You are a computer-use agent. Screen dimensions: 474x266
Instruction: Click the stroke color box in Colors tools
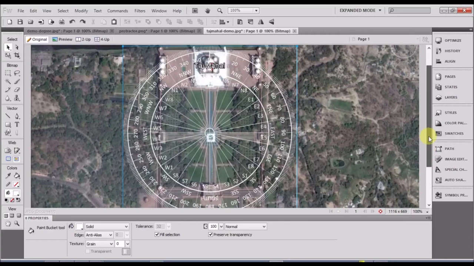(16, 184)
